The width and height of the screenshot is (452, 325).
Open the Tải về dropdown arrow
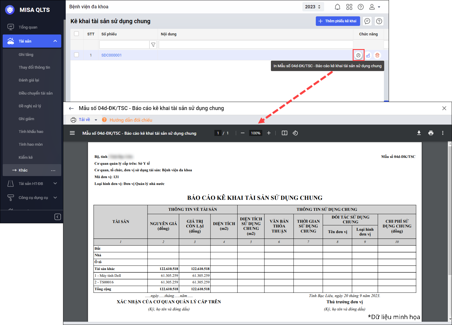pyautogui.click(x=96, y=120)
